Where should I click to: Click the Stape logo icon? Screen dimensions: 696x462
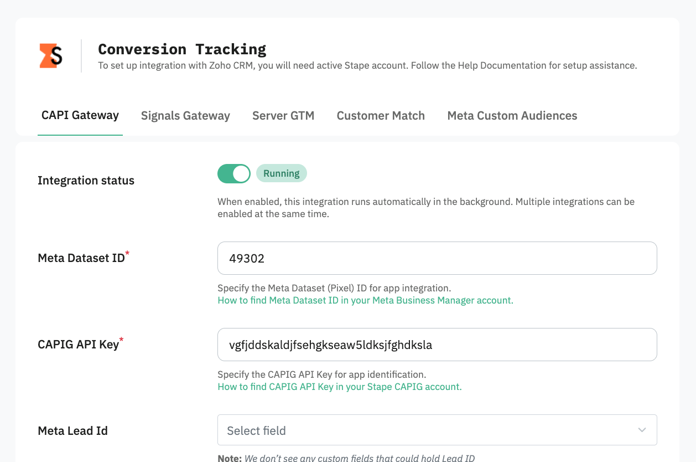tap(50, 56)
